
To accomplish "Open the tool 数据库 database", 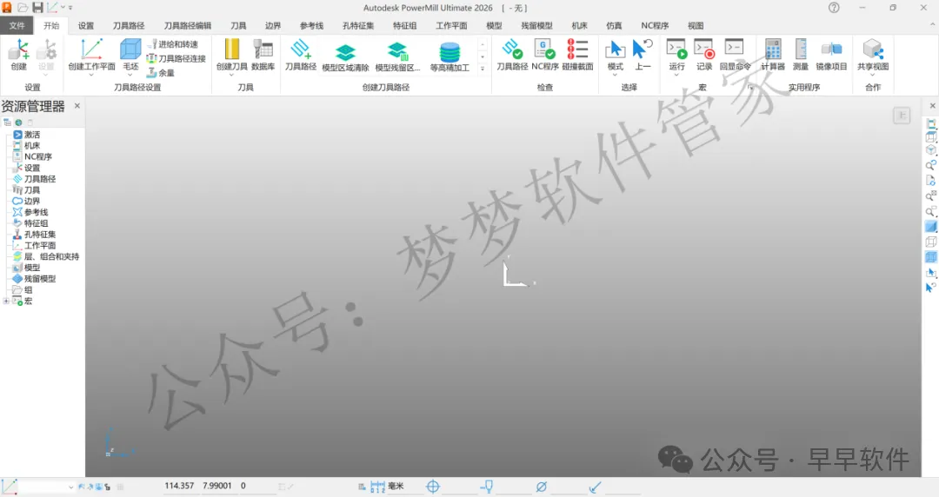I will [x=263, y=55].
